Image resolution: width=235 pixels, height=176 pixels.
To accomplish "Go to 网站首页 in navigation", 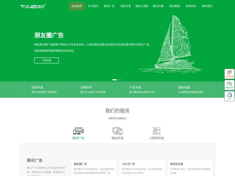I will pyautogui.click(x=77, y=6).
